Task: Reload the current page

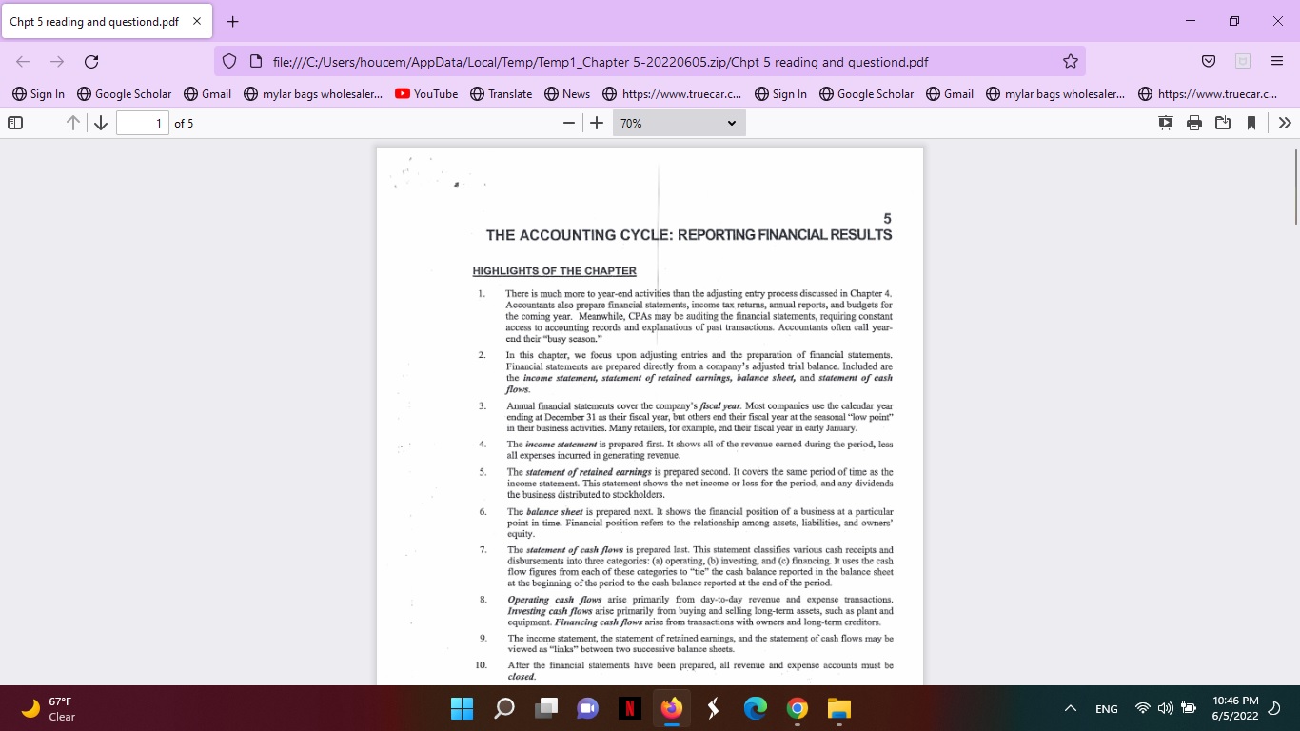Action: coord(91,62)
